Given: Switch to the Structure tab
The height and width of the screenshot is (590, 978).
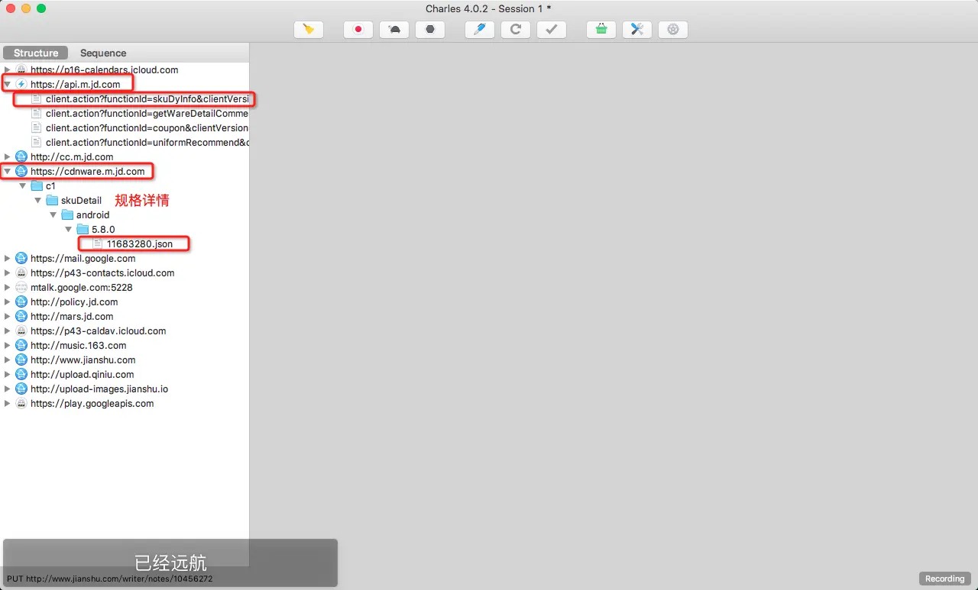Looking at the screenshot, I should 36,53.
